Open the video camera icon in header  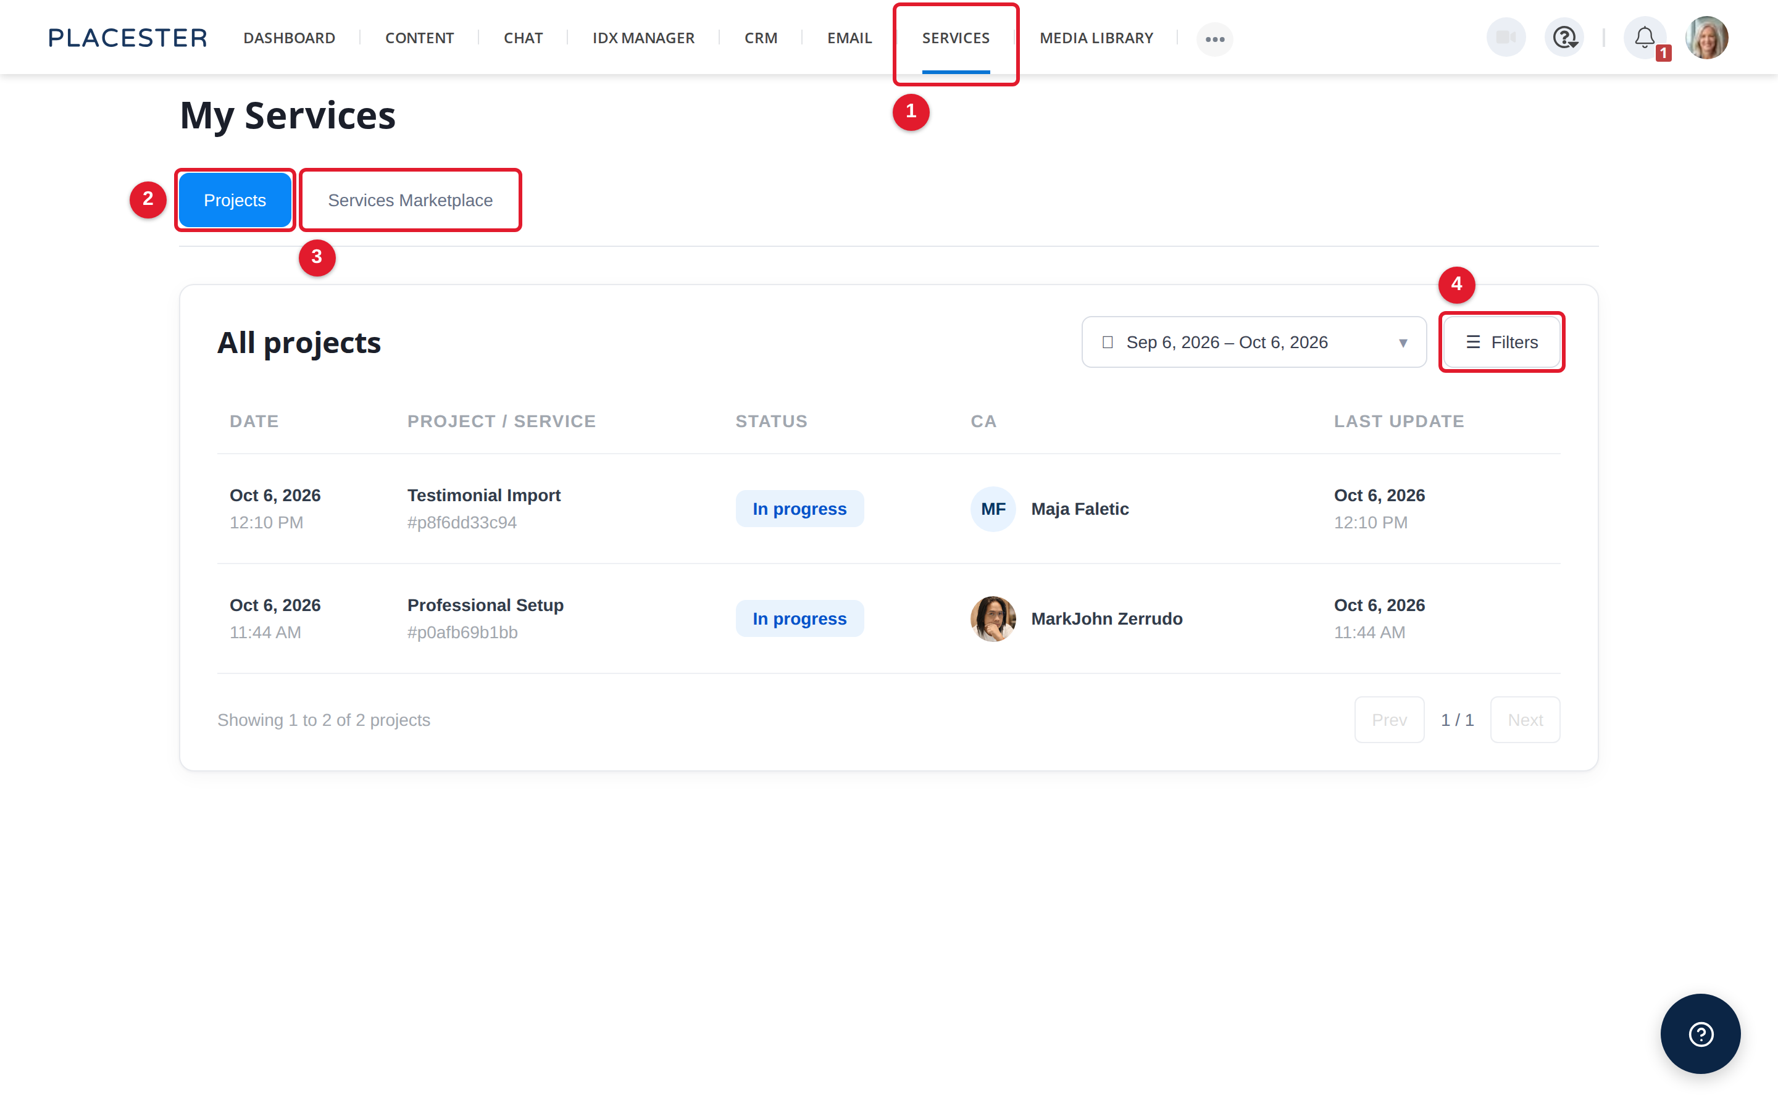[1506, 38]
